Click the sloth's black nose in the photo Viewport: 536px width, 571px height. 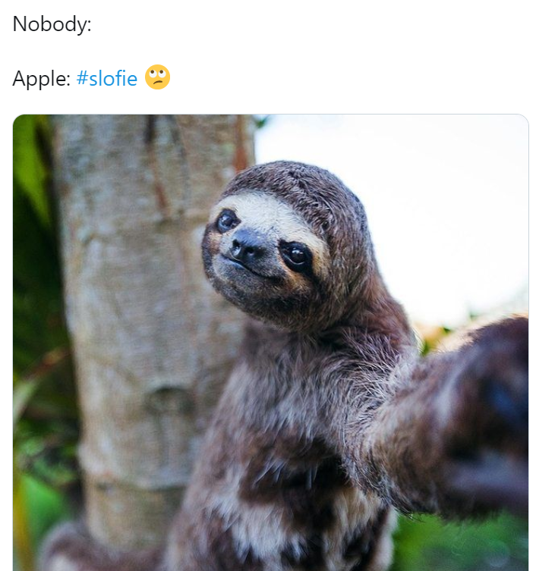(x=244, y=245)
